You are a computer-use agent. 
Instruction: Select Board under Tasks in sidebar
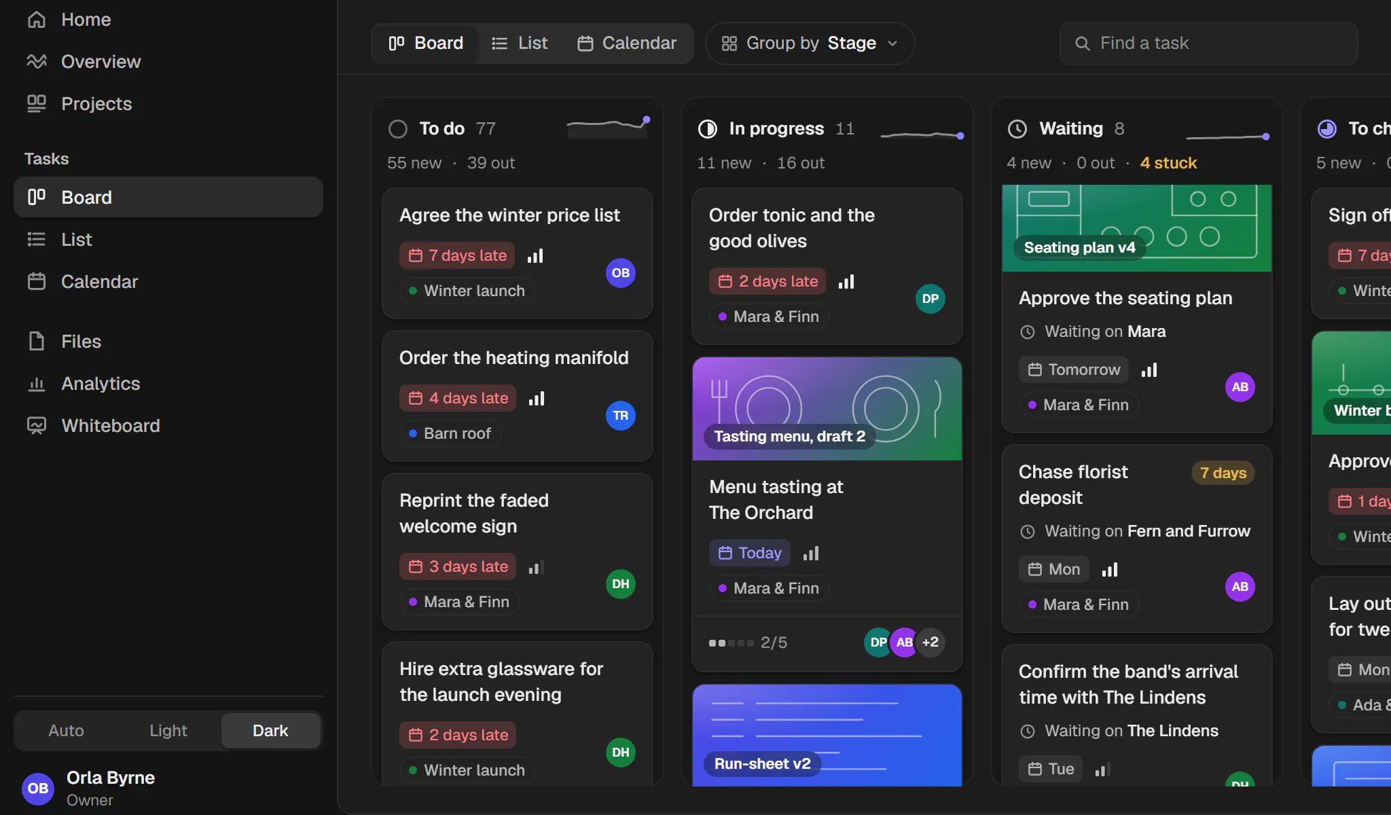[168, 198]
